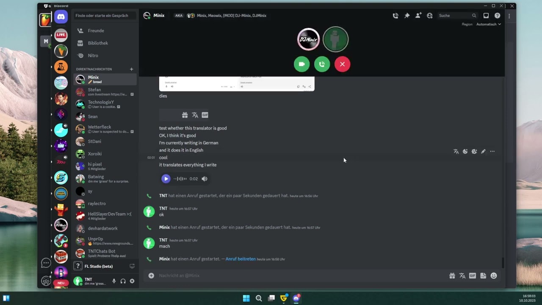Open emoji picker in message bar

(x=494, y=276)
